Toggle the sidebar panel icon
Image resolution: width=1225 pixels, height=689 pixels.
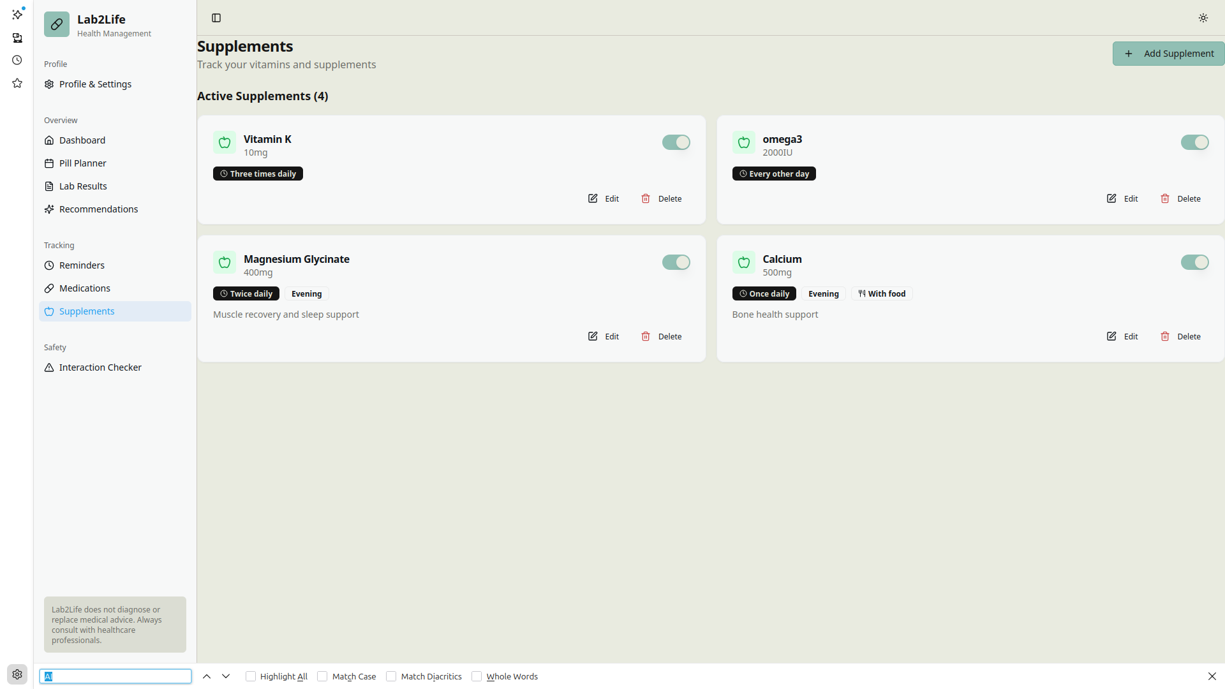(x=216, y=18)
